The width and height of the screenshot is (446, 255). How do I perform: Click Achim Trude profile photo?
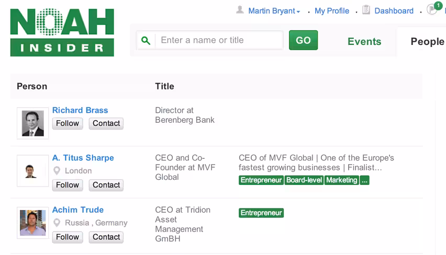(32, 223)
